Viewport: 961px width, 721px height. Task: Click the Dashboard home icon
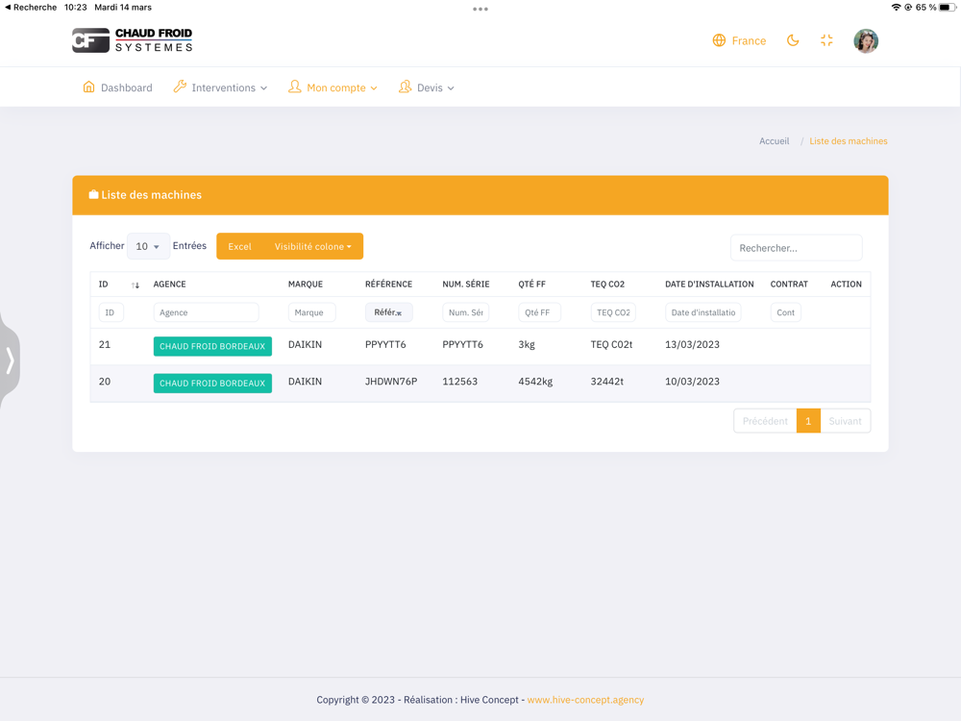[x=88, y=87]
